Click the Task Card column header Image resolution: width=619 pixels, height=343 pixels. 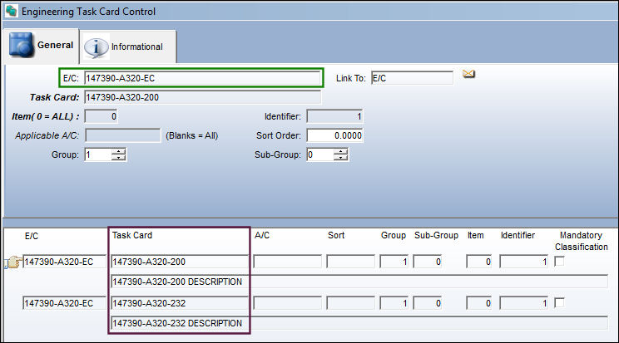pyautogui.click(x=131, y=235)
